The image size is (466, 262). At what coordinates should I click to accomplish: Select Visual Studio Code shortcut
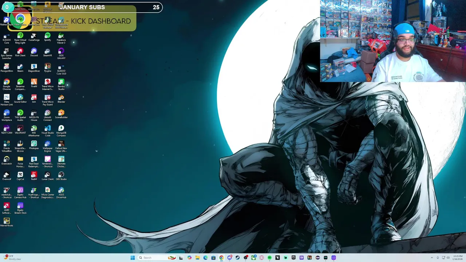click(x=47, y=131)
